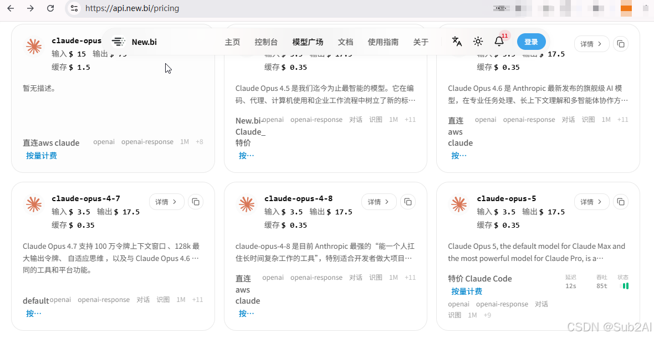Click the default group label on claude-opus-4-7 card
654x338 pixels.
coord(36,301)
